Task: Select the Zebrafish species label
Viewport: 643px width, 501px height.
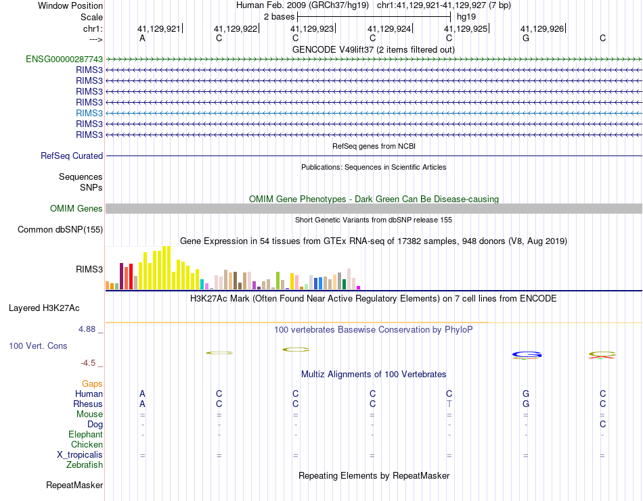Action: (85, 465)
